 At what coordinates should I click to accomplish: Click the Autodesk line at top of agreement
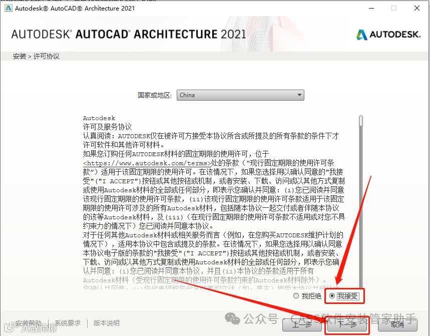[x=99, y=118]
